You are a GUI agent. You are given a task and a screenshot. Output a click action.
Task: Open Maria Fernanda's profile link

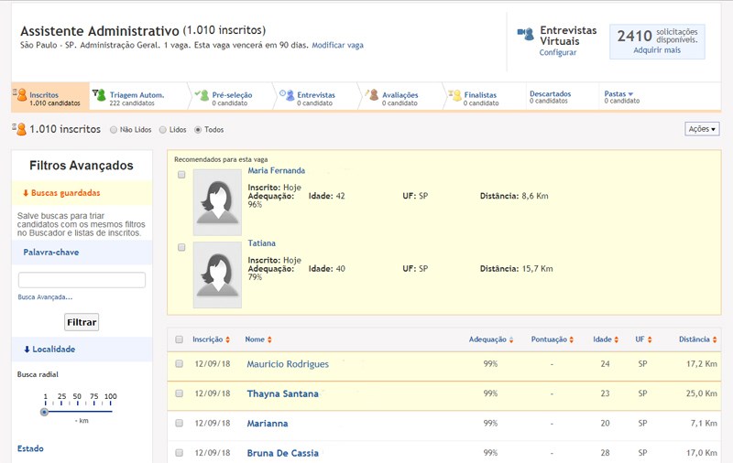[x=277, y=171]
